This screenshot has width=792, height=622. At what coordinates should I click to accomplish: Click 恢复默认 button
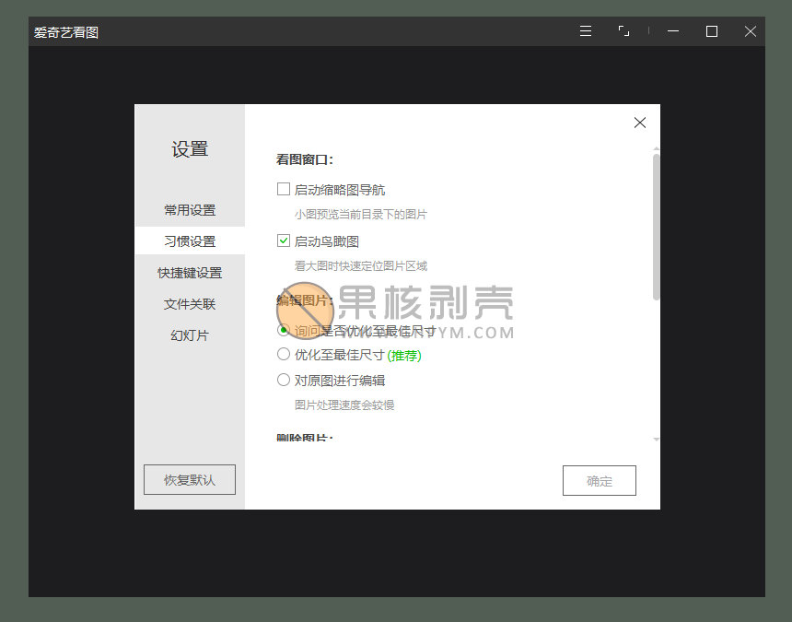(190, 479)
